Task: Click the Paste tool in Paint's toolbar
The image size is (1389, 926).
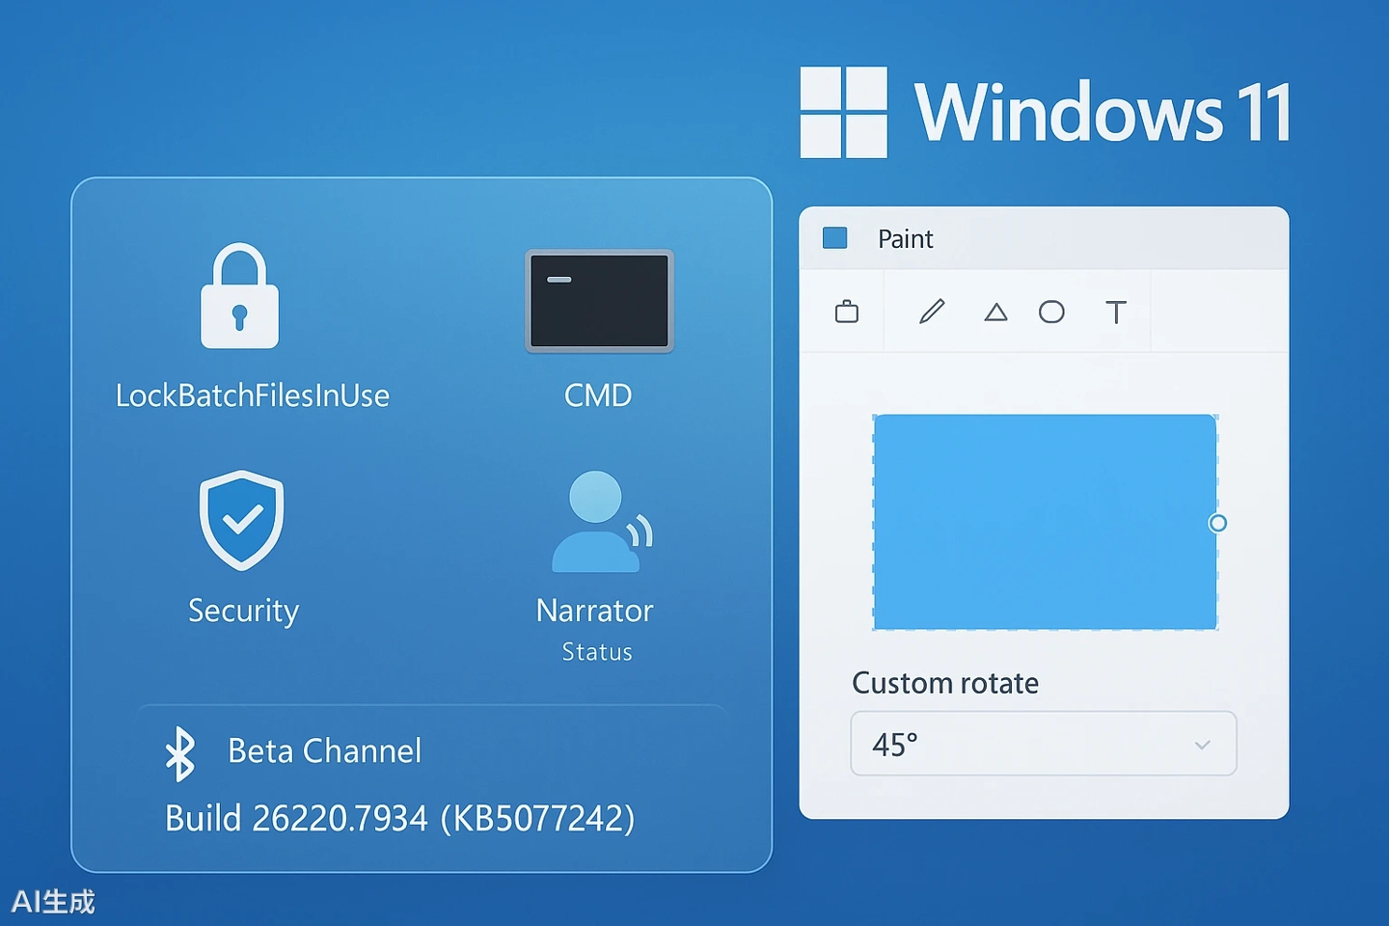Action: tap(845, 312)
